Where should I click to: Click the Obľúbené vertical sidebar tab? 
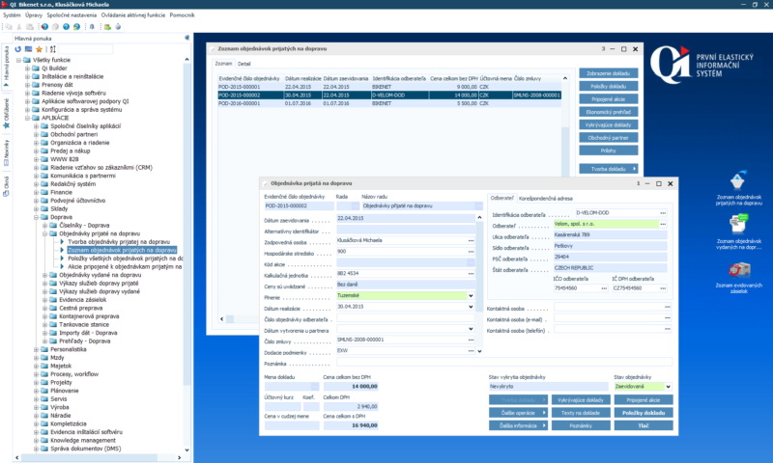7,113
